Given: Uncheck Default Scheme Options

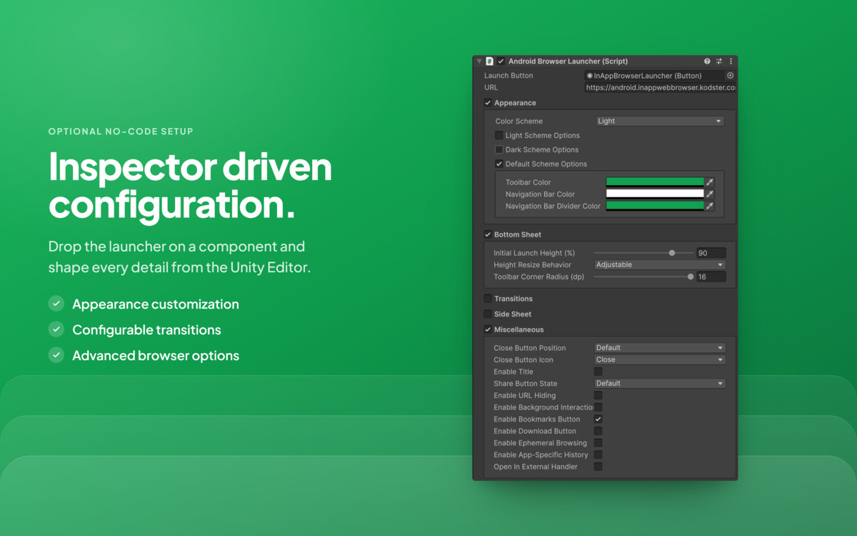Looking at the screenshot, I should 499,164.
